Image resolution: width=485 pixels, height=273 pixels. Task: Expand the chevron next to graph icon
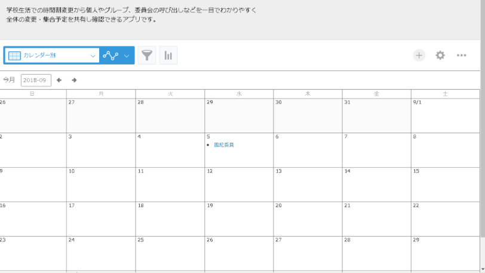click(127, 56)
